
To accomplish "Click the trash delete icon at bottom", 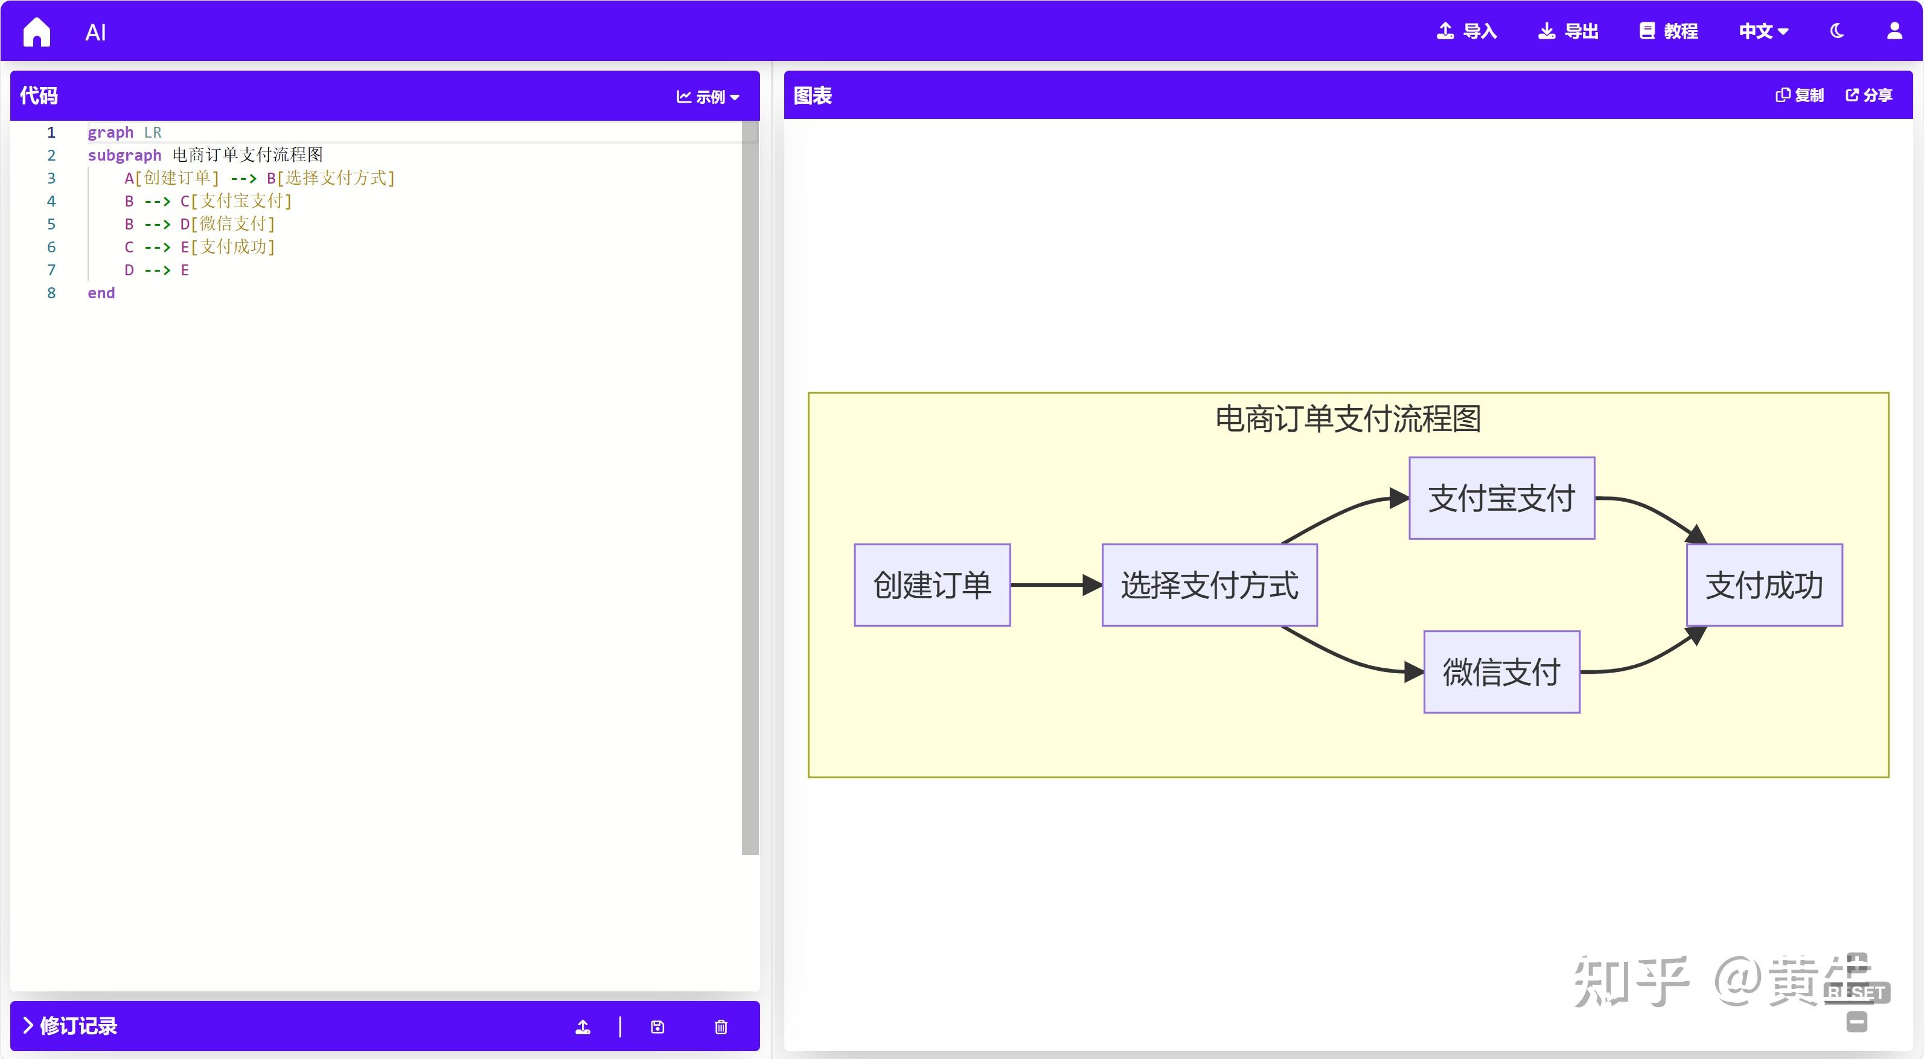I will pyautogui.click(x=720, y=1027).
